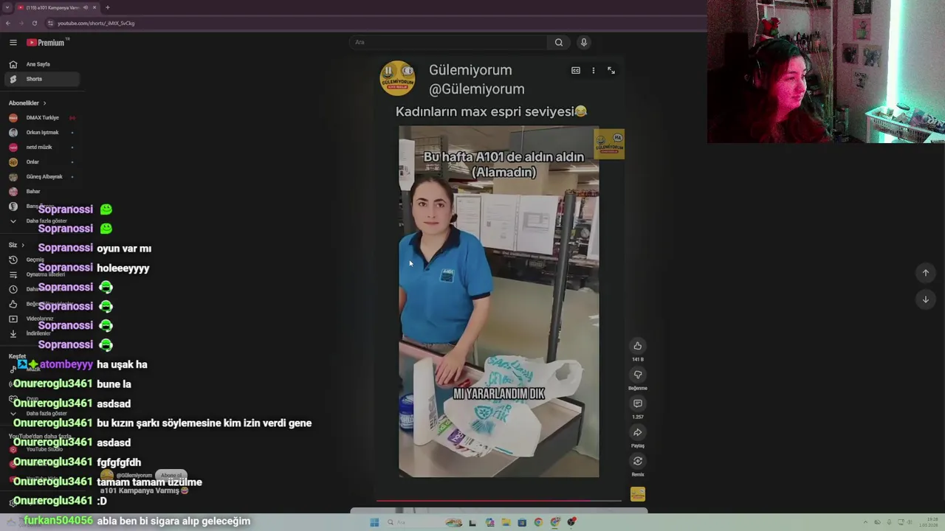Open Orkun Işıtmak subscription channel
Image resolution: width=945 pixels, height=531 pixels.
coord(42,133)
